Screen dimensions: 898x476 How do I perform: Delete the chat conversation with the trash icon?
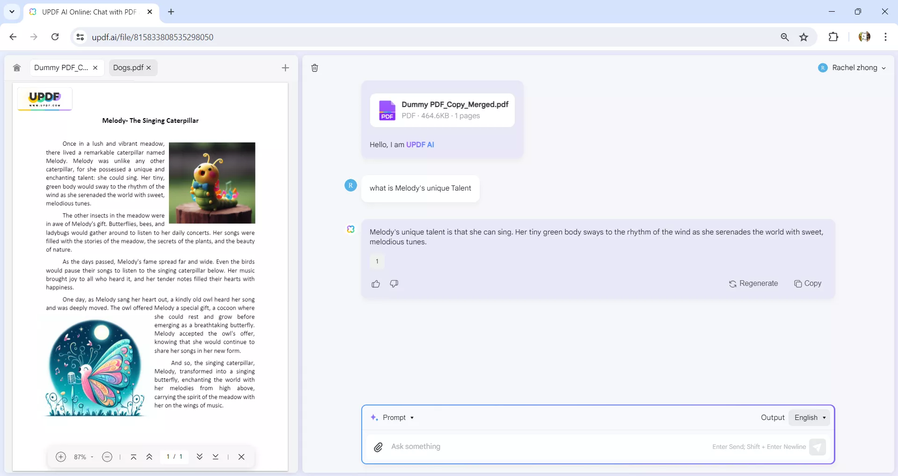point(314,68)
